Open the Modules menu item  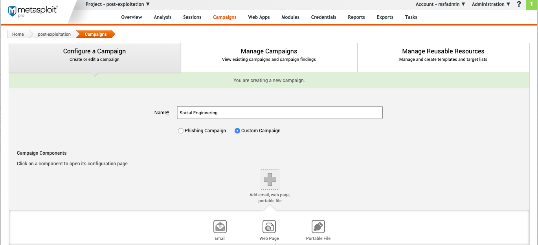click(290, 17)
